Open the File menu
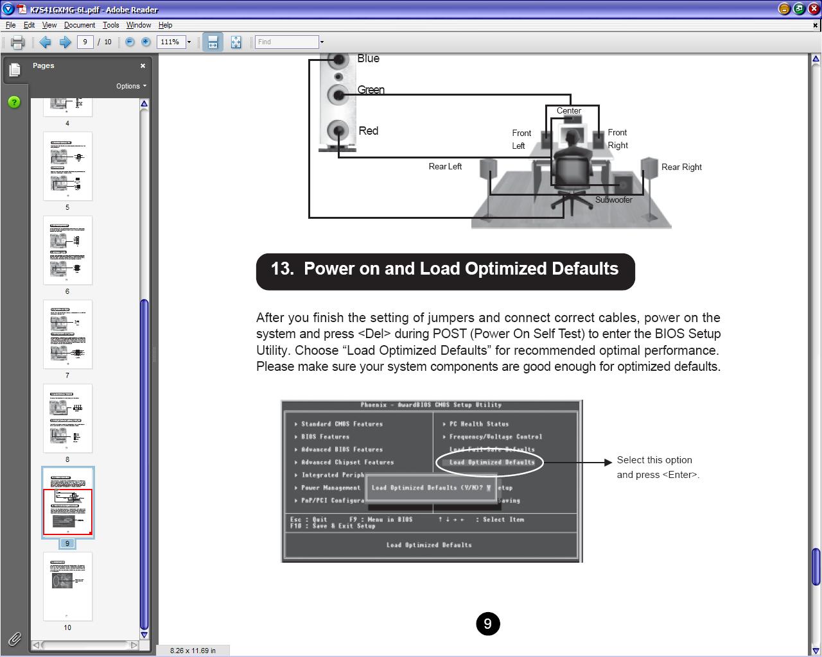Viewport: 822px width, 657px height. coord(10,25)
